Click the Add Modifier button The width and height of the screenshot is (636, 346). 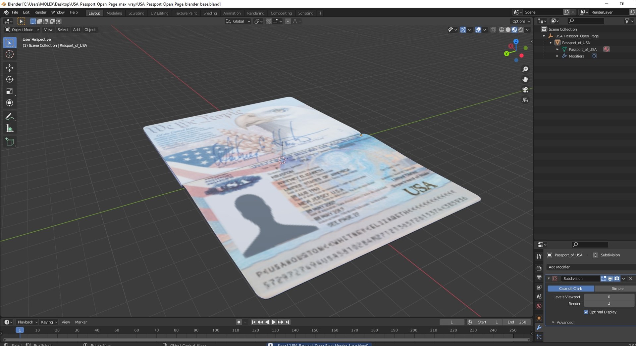[591, 267]
